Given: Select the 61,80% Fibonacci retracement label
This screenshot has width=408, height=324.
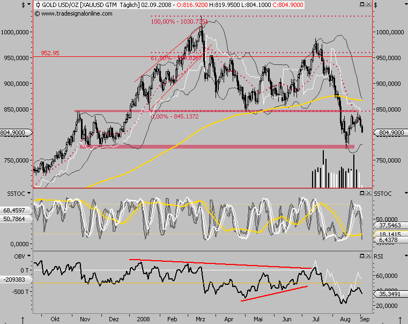Looking at the screenshot, I should pos(176,58).
